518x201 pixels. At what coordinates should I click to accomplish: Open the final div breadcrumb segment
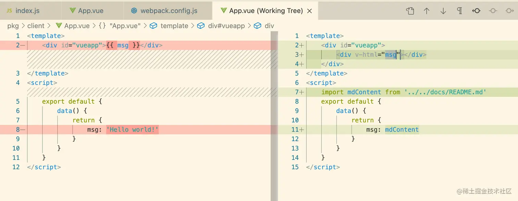[269, 26]
